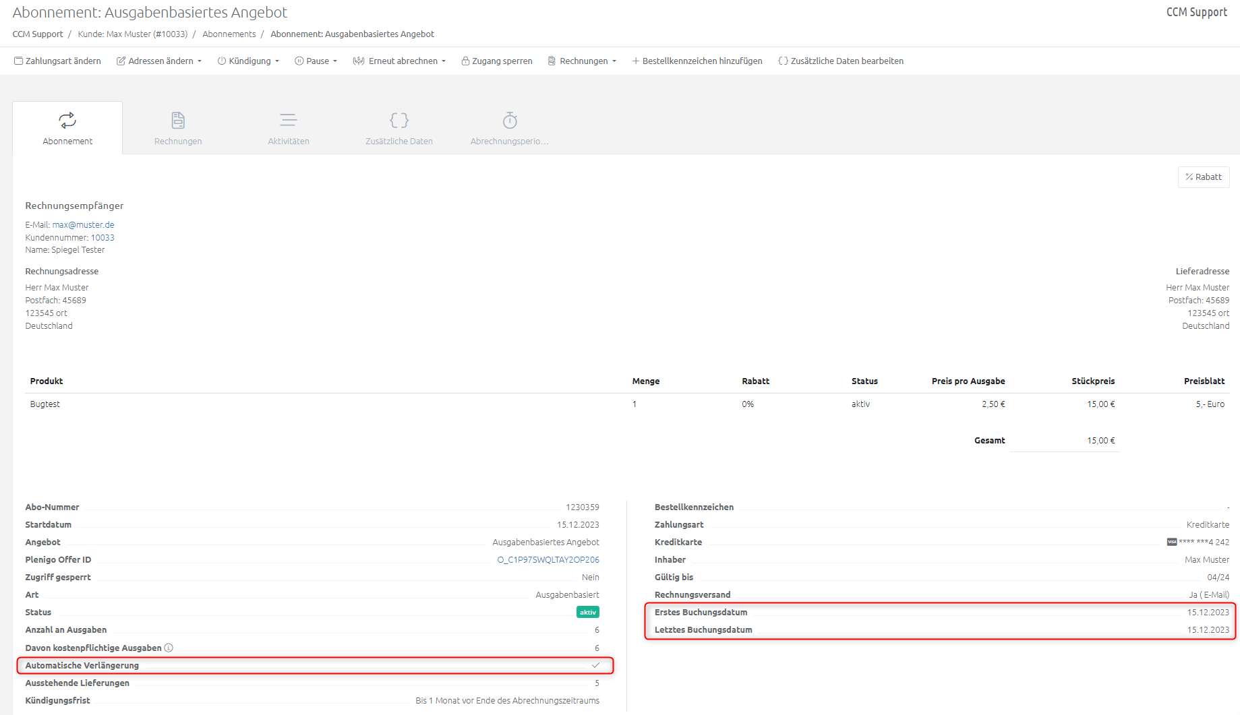Click the Art value Ausgabenbasiert

(567, 594)
